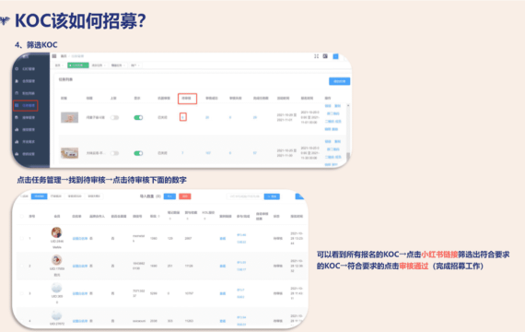Click the 待审核 column header in task list

(x=187, y=99)
